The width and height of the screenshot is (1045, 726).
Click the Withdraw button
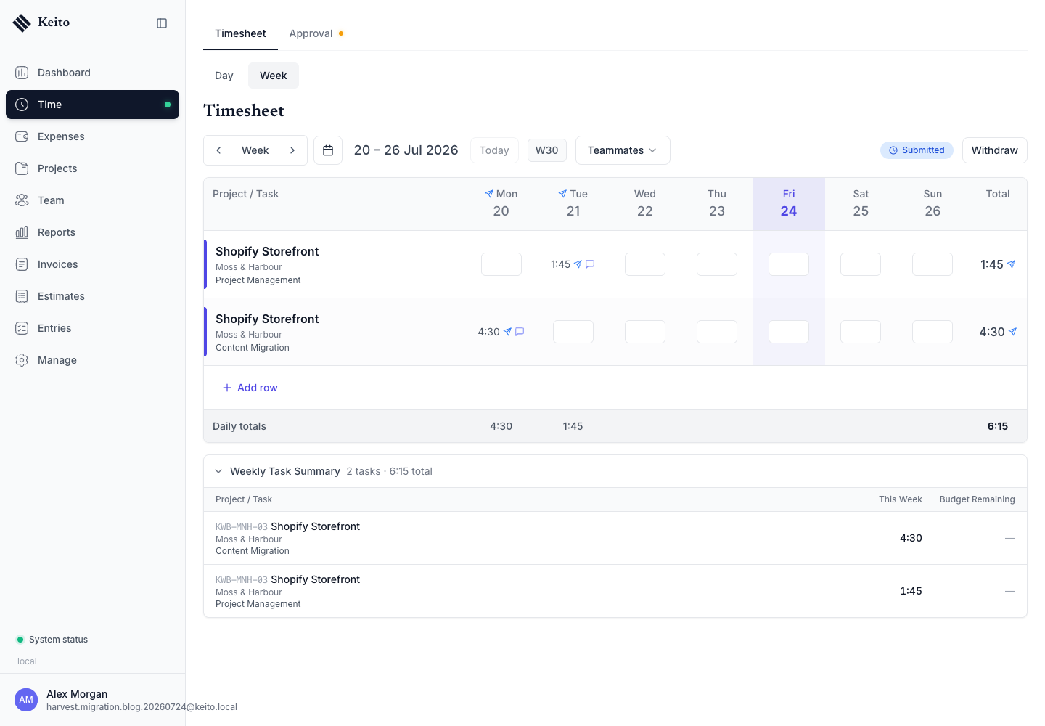pos(994,150)
